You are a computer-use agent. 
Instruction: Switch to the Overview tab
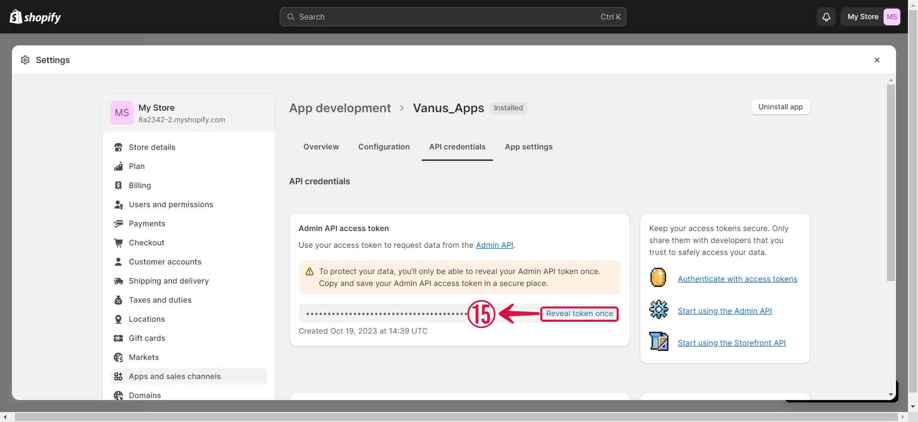(321, 147)
